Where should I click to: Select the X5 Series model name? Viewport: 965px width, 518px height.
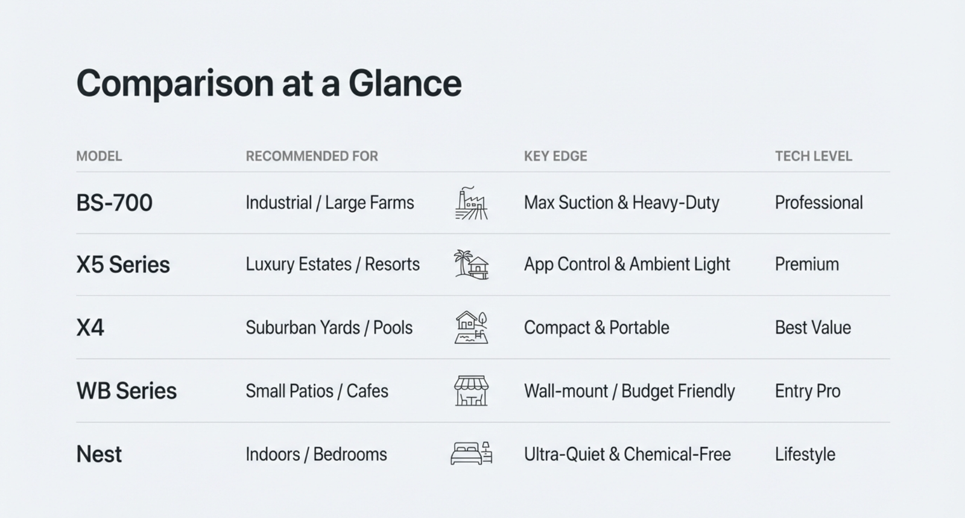(123, 264)
